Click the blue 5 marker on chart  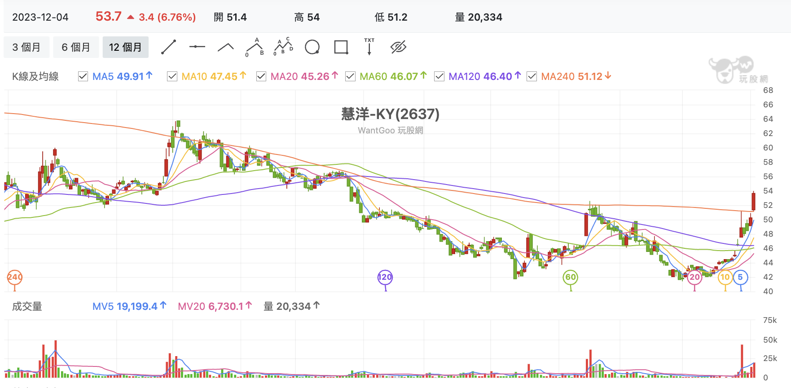(740, 277)
